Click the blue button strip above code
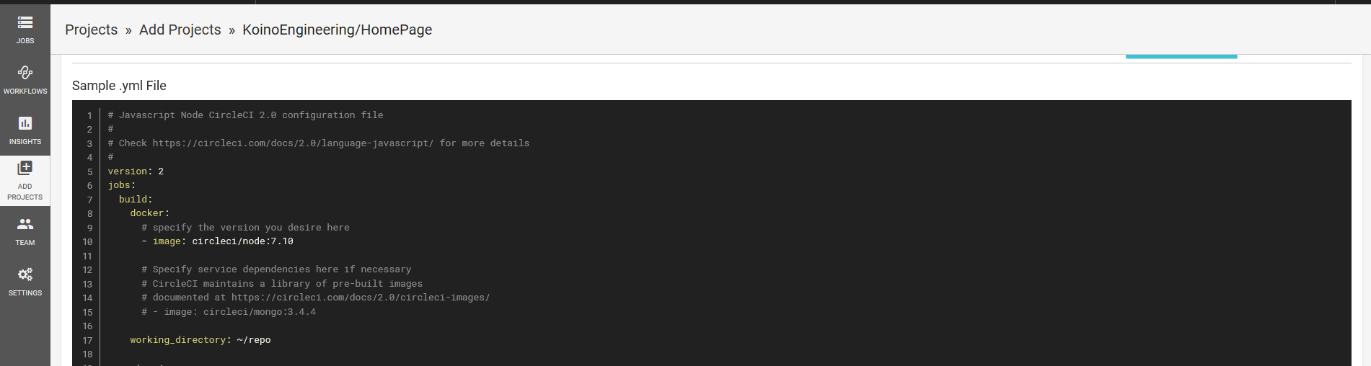The height and width of the screenshot is (366, 1371). coord(1181,56)
